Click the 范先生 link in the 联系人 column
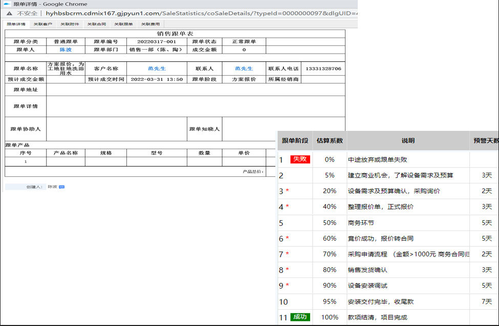The image size is (499, 326). (243, 68)
